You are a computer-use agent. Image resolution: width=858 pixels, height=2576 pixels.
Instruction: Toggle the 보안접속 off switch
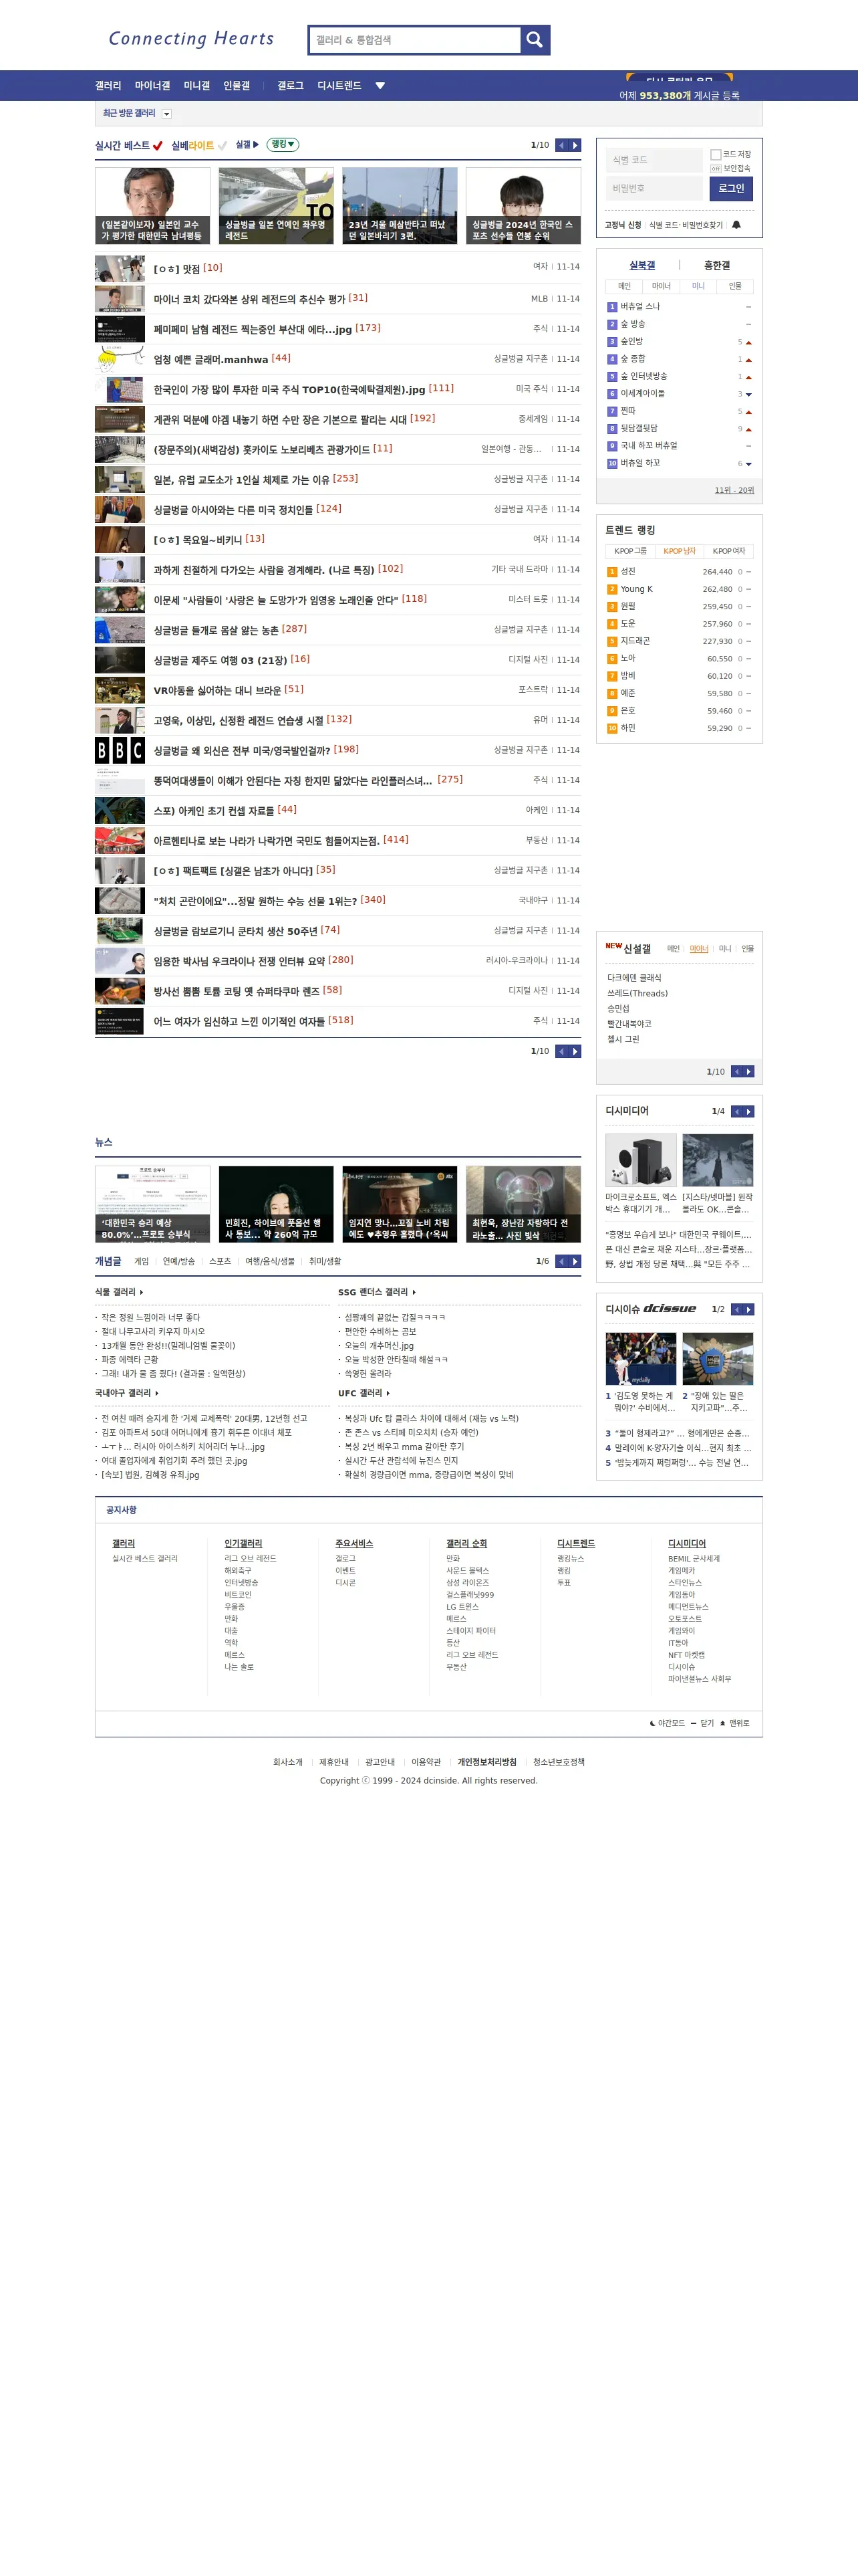tap(715, 169)
